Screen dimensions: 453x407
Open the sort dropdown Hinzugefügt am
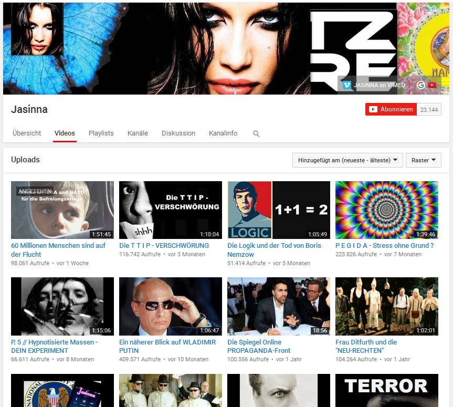click(347, 160)
